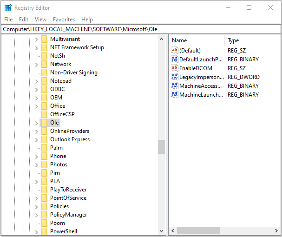Expand the Ole key chevron
Screen dimensions: 282x237
click(37, 123)
